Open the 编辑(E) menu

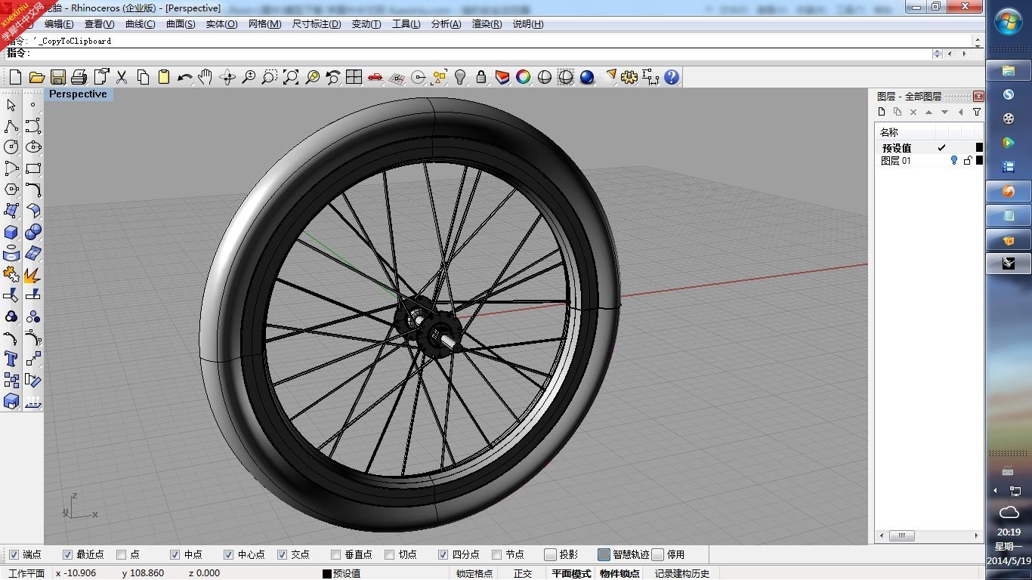[59, 24]
